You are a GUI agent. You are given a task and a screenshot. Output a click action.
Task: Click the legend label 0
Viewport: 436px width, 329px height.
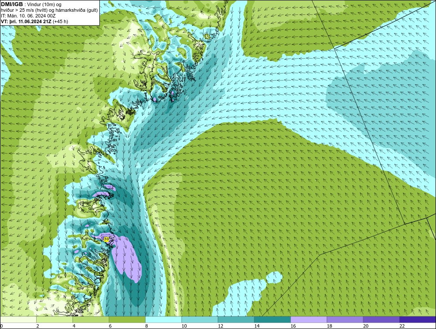[x=1, y=326]
